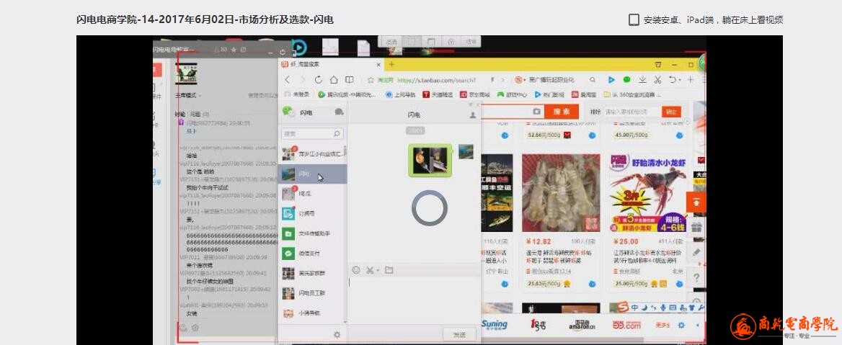The width and height of the screenshot is (842, 345).
Task: Click the WeChat 发送 button
Action: point(460,334)
